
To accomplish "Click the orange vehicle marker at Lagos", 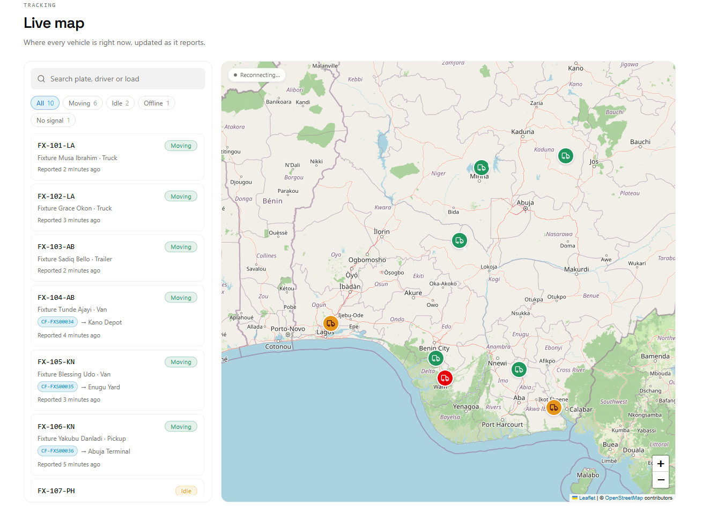I will (x=330, y=323).
